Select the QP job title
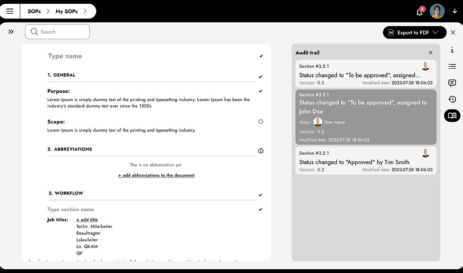The height and width of the screenshot is (273, 463). (x=79, y=253)
